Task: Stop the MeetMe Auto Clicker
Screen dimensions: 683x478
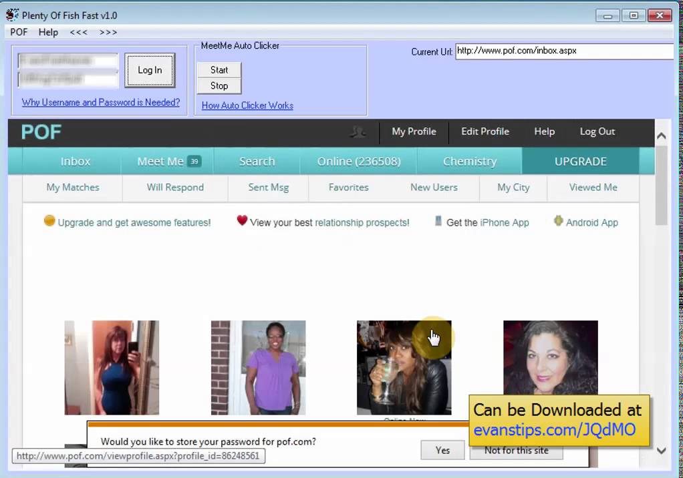Action: tap(219, 85)
